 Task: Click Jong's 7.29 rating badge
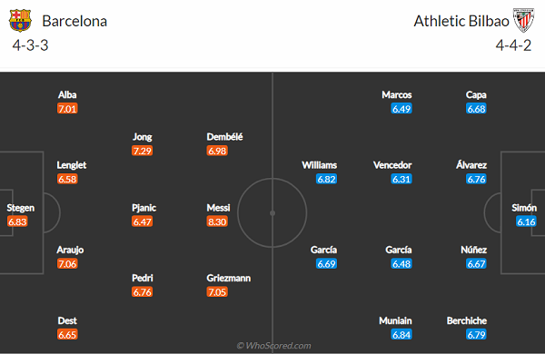pos(143,151)
